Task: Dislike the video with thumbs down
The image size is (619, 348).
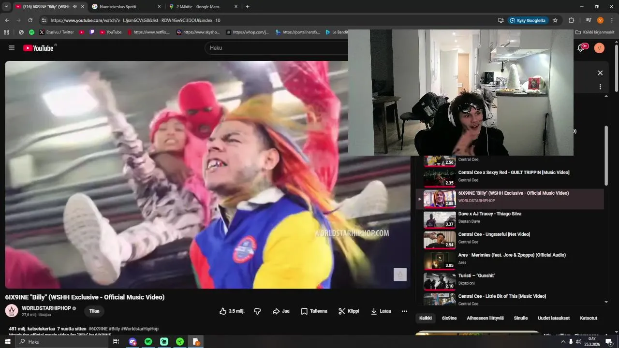Action: [x=257, y=311]
